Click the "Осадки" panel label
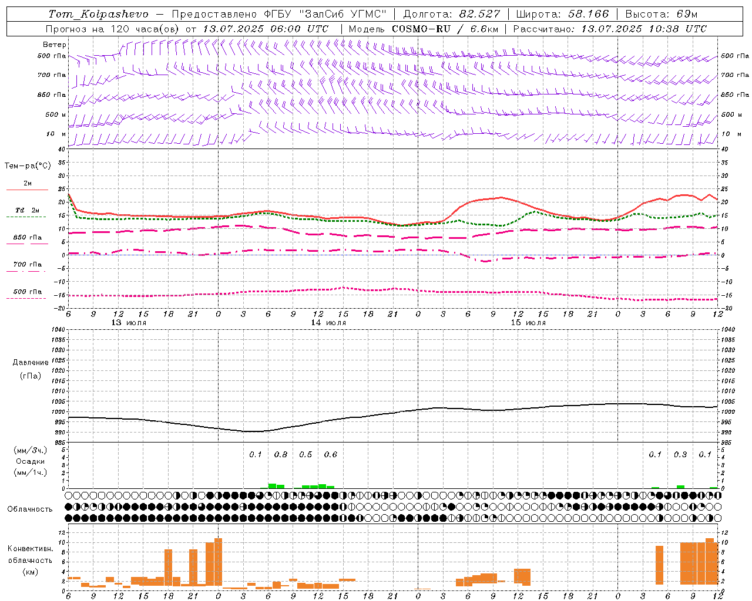Image resolution: width=752 pixels, height=601 pixels. point(31,461)
